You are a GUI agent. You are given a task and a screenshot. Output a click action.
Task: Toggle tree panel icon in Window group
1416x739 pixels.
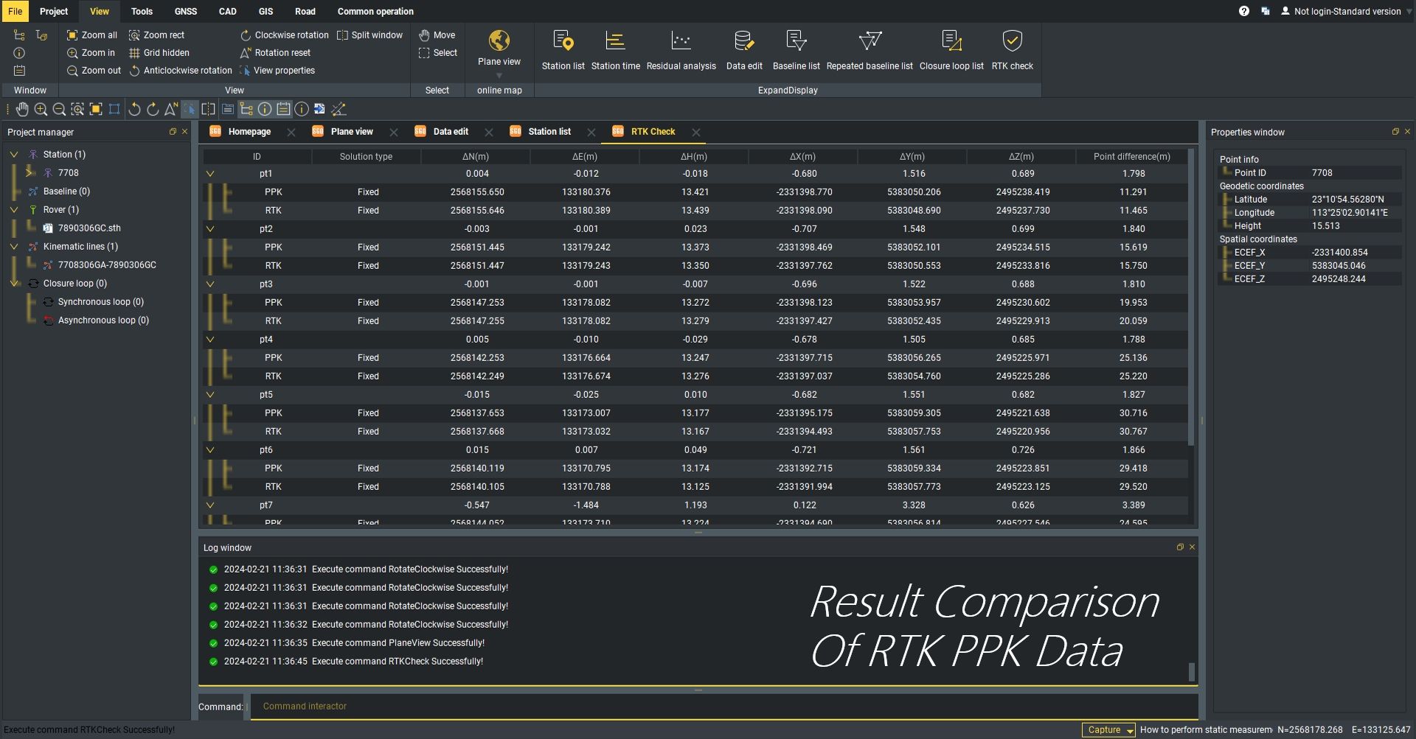[x=19, y=35]
